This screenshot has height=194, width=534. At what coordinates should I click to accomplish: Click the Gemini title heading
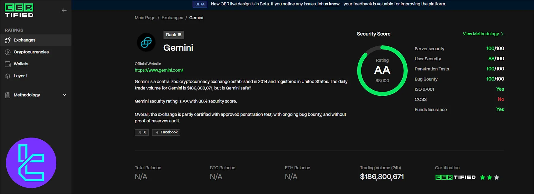(178, 48)
